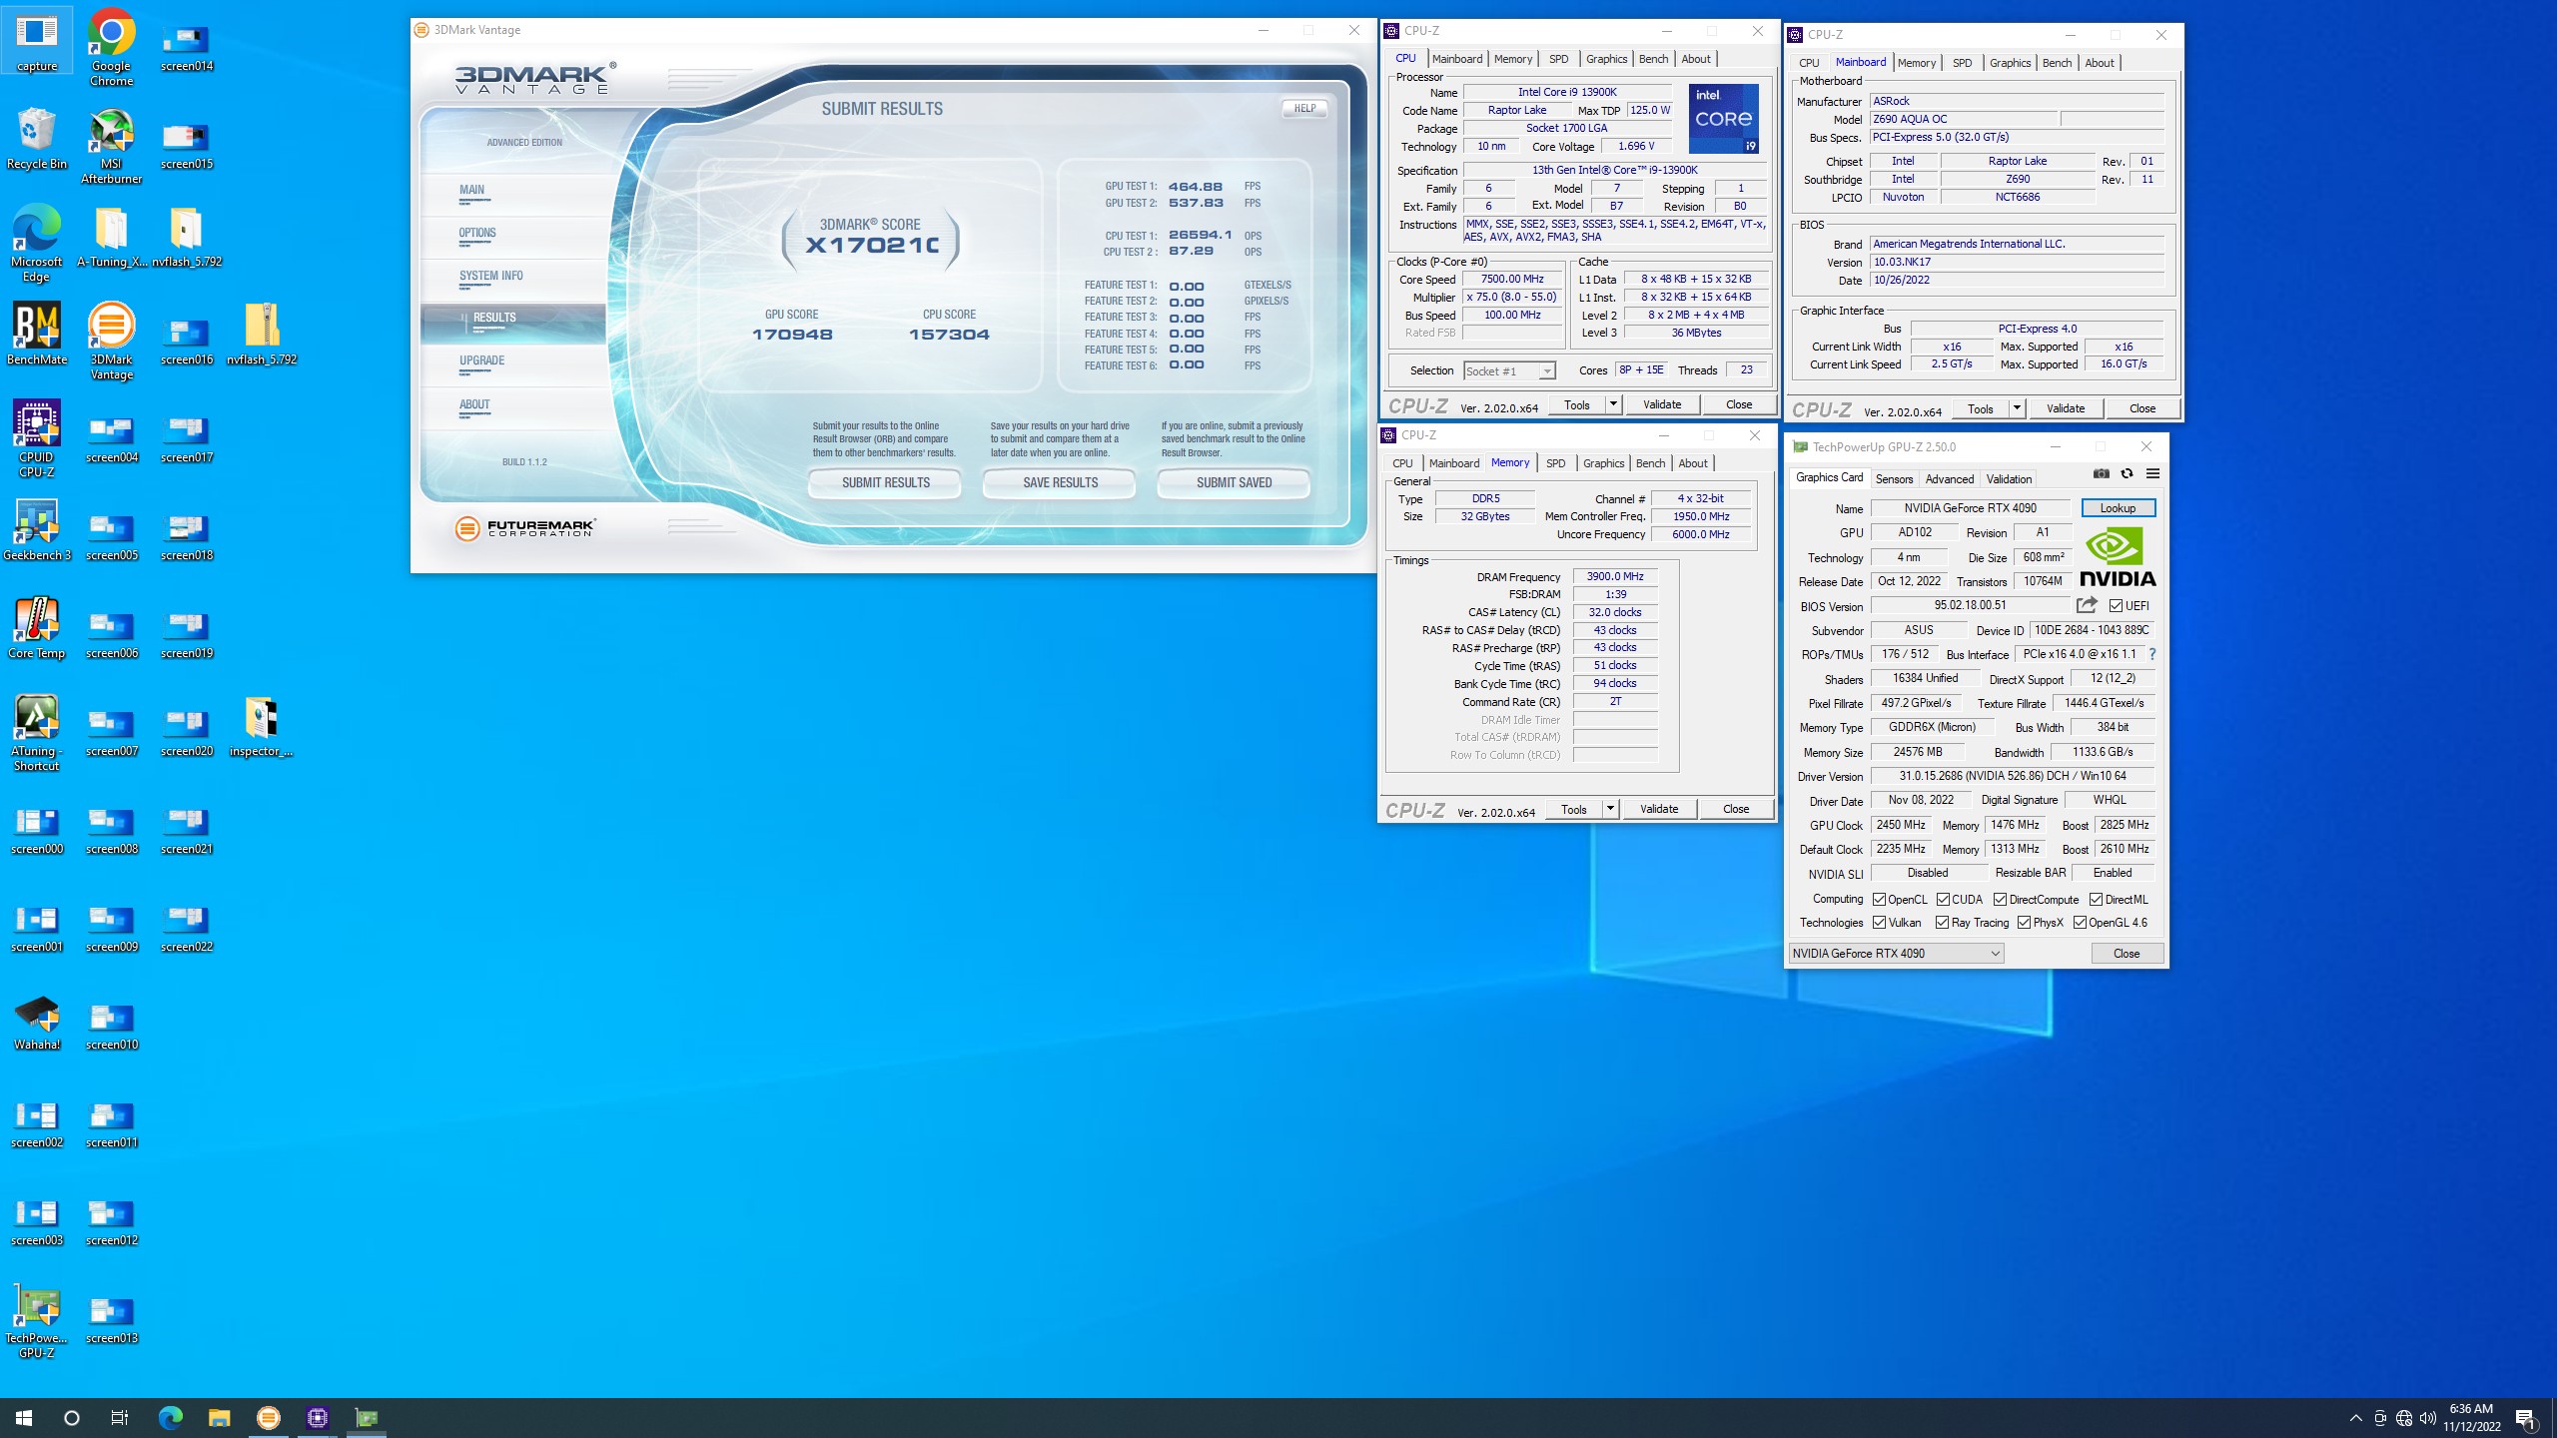Click the Lookup button in GPU-Z
The height and width of the screenshot is (1438, 2557).
coord(2118,508)
